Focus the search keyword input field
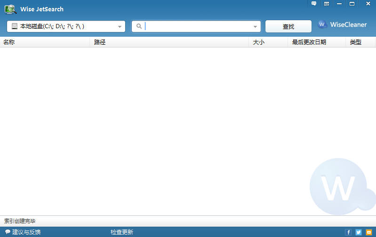 [198, 27]
